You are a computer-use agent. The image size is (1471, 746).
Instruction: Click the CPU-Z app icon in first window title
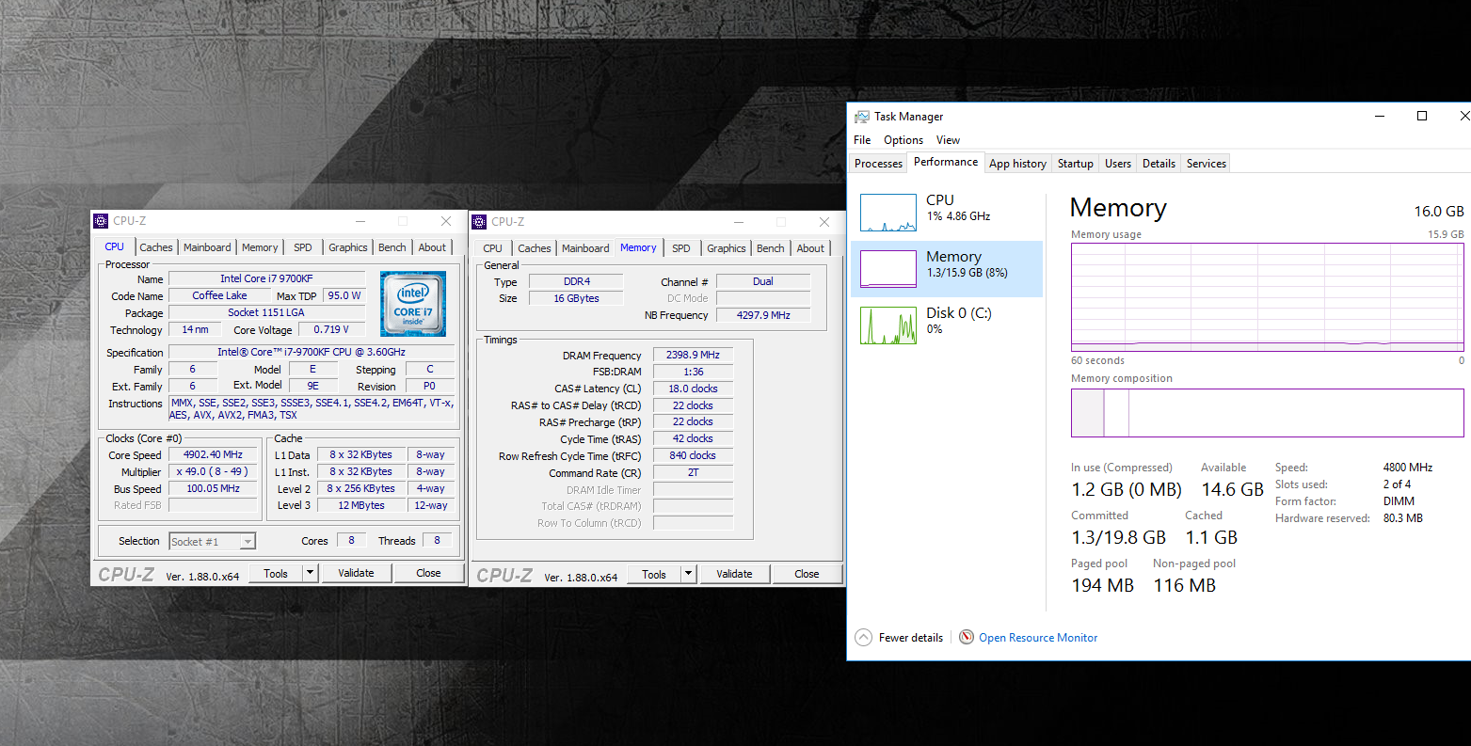coord(102,221)
